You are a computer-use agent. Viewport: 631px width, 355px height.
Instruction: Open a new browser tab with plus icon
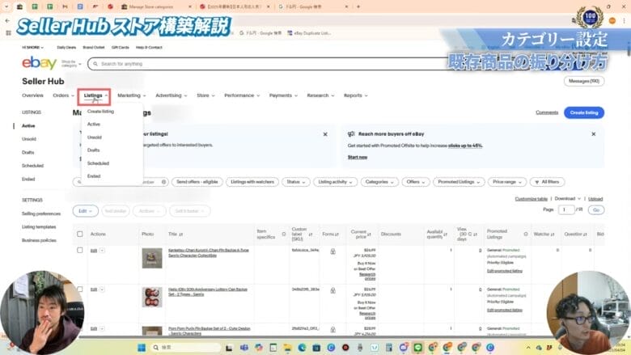[358, 6]
